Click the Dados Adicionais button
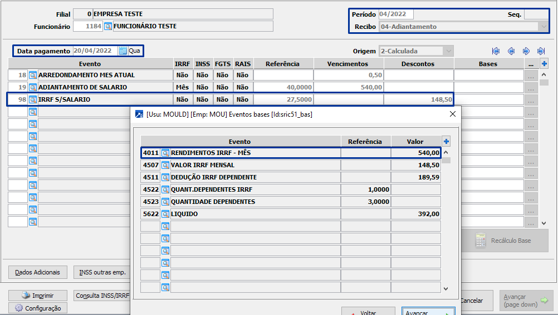Viewport: 558px width, 315px height. coord(38,272)
